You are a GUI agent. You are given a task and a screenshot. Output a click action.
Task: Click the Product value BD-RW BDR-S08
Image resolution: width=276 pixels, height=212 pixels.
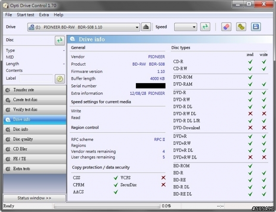pos(148,64)
